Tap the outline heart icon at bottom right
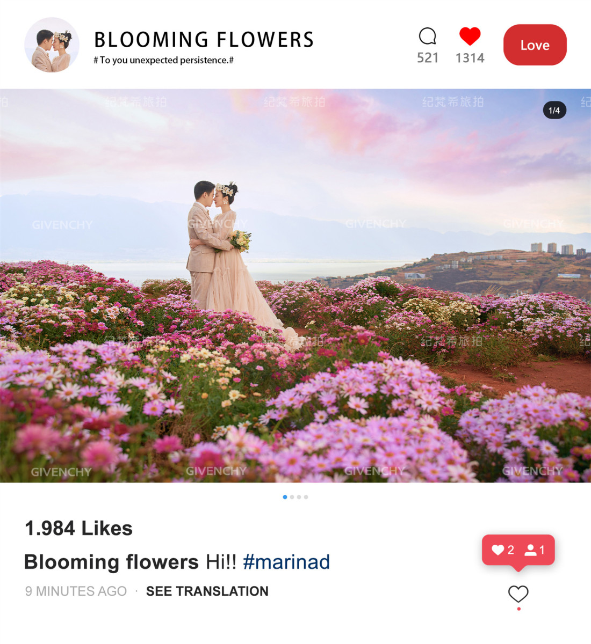 (518, 594)
